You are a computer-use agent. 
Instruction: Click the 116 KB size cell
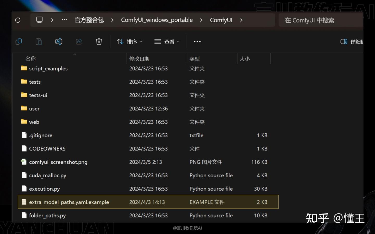pyautogui.click(x=259, y=162)
